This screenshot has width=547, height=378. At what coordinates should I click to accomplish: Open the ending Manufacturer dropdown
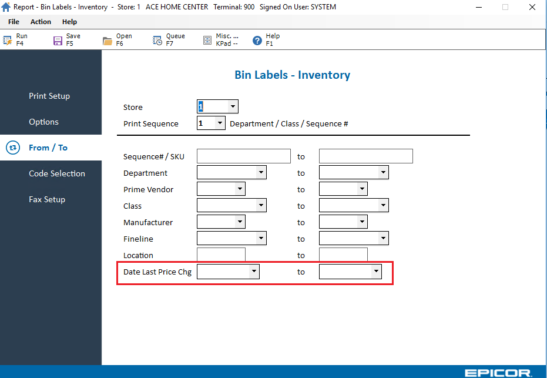pyautogui.click(x=361, y=222)
